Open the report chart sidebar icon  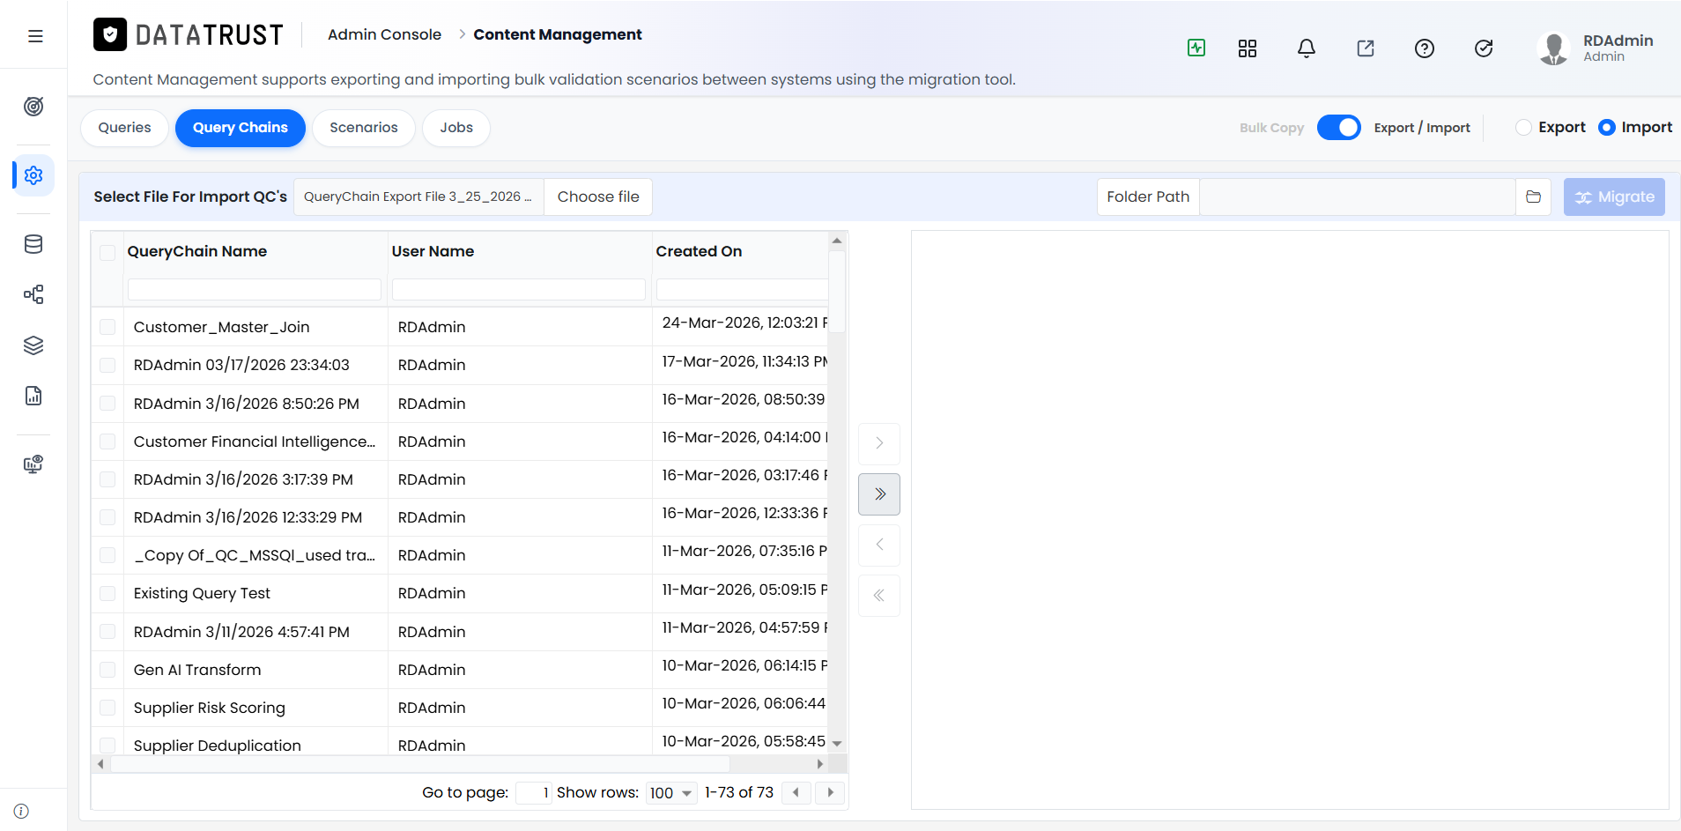coord(33,396)
